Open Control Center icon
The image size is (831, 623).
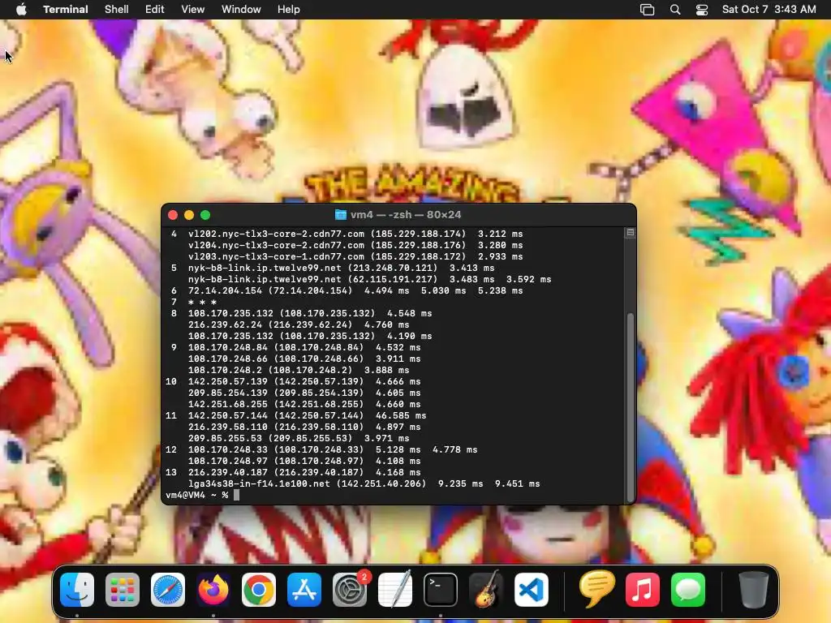[702, 10]
